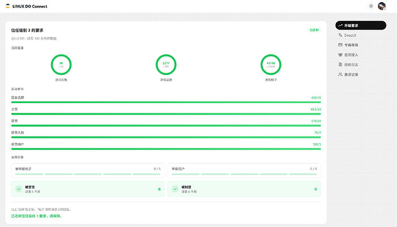The image size is (397, 227).
Task: Click the 访问天数 progress ring showing 96
Action: 61,65
